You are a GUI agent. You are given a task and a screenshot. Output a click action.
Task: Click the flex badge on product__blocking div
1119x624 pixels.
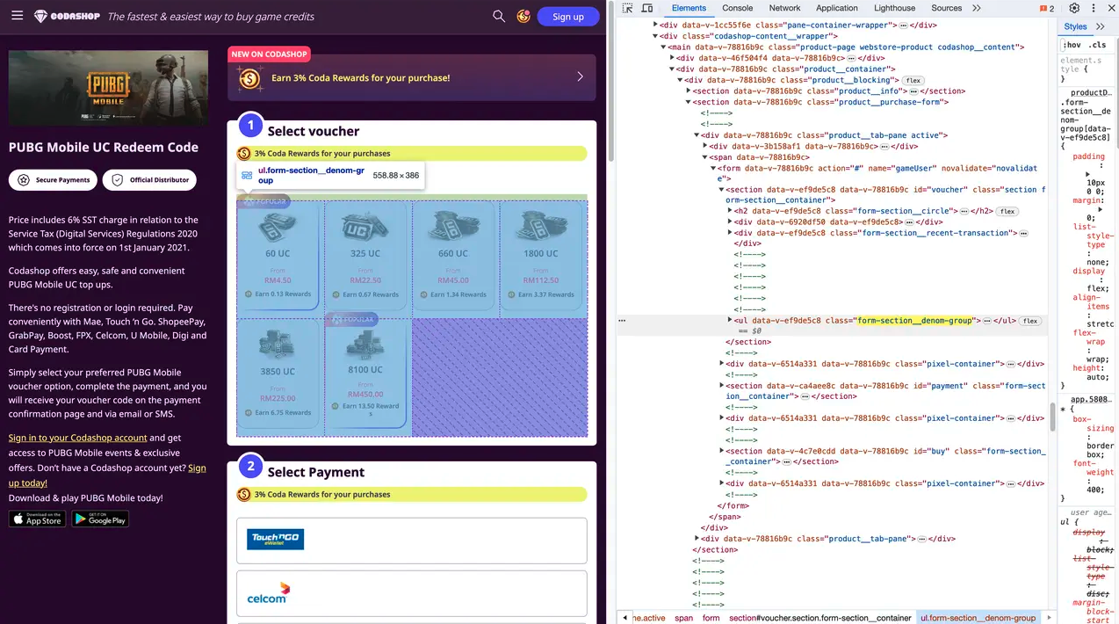tap(913, 80)
